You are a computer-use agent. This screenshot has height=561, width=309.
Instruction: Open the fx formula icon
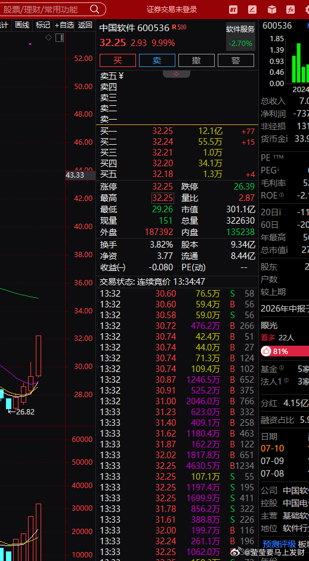point(291,10)
